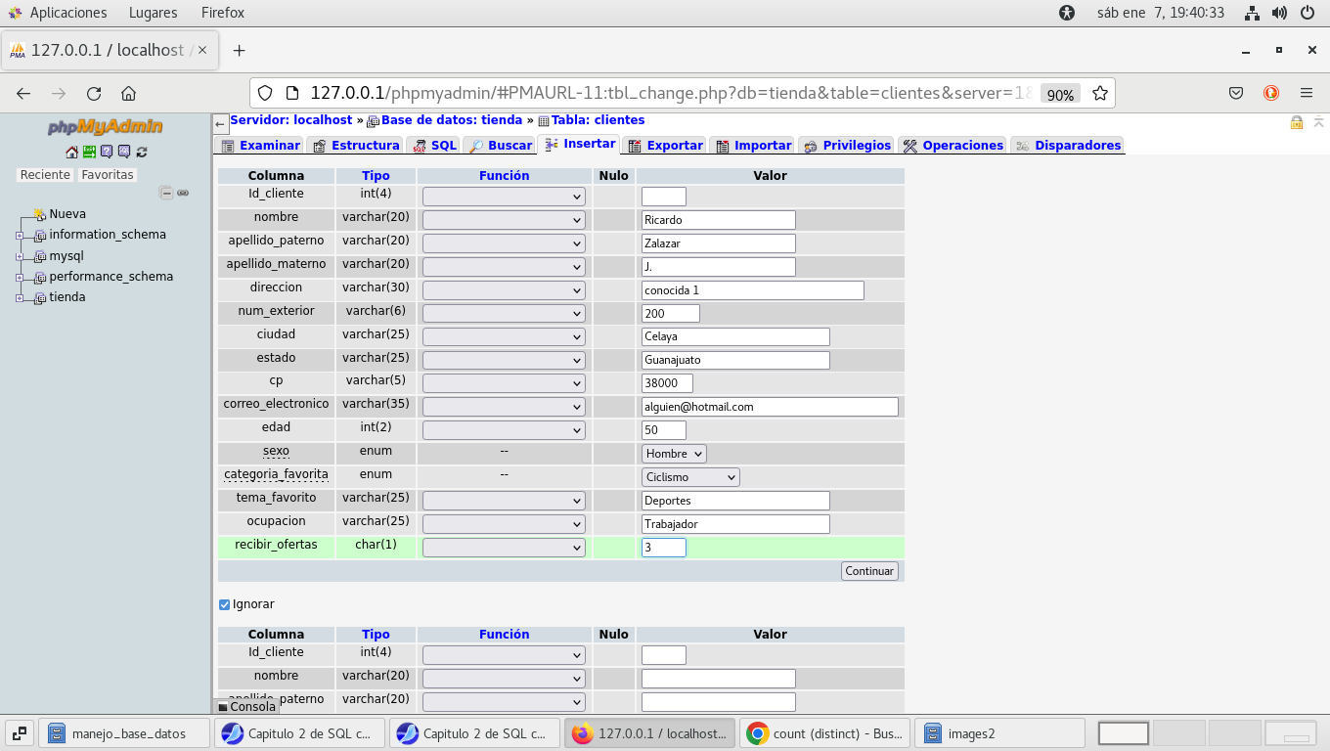Click the correo_electronico value field

point(770,407)
